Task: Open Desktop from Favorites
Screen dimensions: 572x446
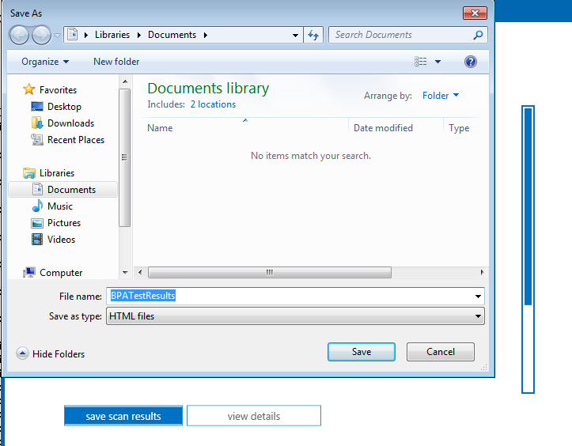Action: (x=64, y=107)
